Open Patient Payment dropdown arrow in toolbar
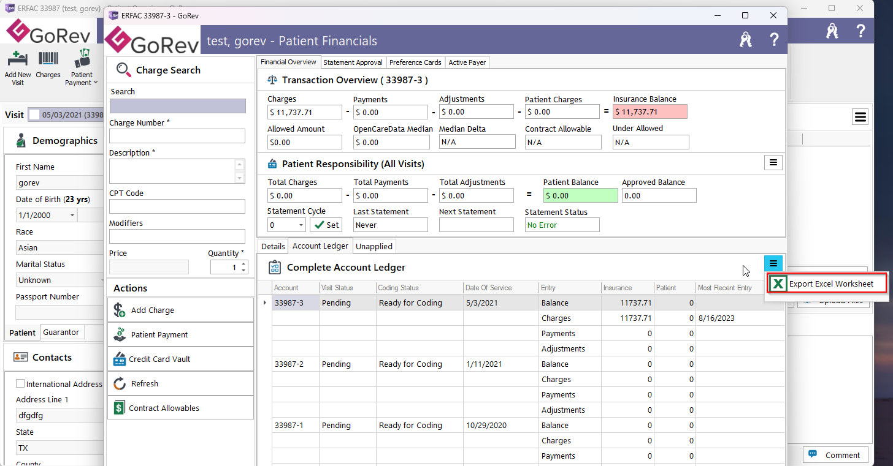 (96, 83)
